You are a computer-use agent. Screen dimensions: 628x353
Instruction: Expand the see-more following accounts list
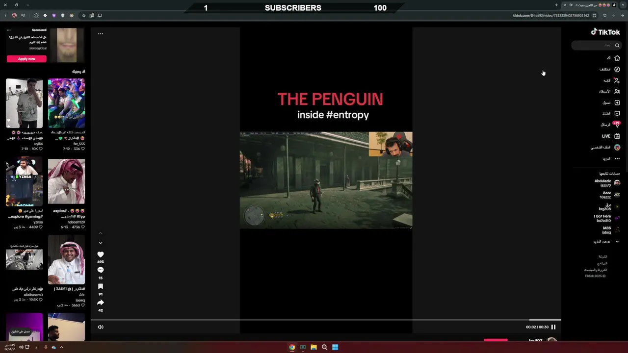point(606,241)
